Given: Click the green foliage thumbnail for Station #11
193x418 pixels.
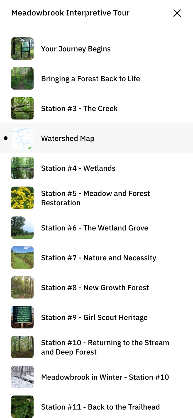Looking at the screenshot, I should click(x=22, y=407).
